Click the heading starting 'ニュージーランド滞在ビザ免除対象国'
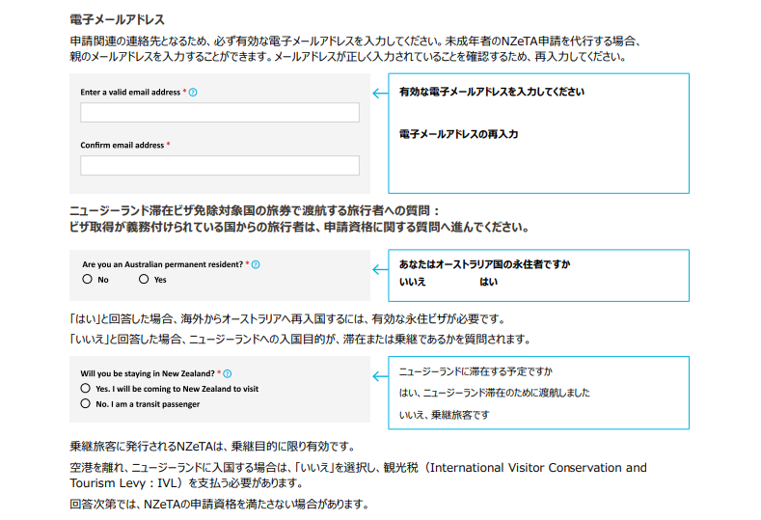 tap(255, 210)
